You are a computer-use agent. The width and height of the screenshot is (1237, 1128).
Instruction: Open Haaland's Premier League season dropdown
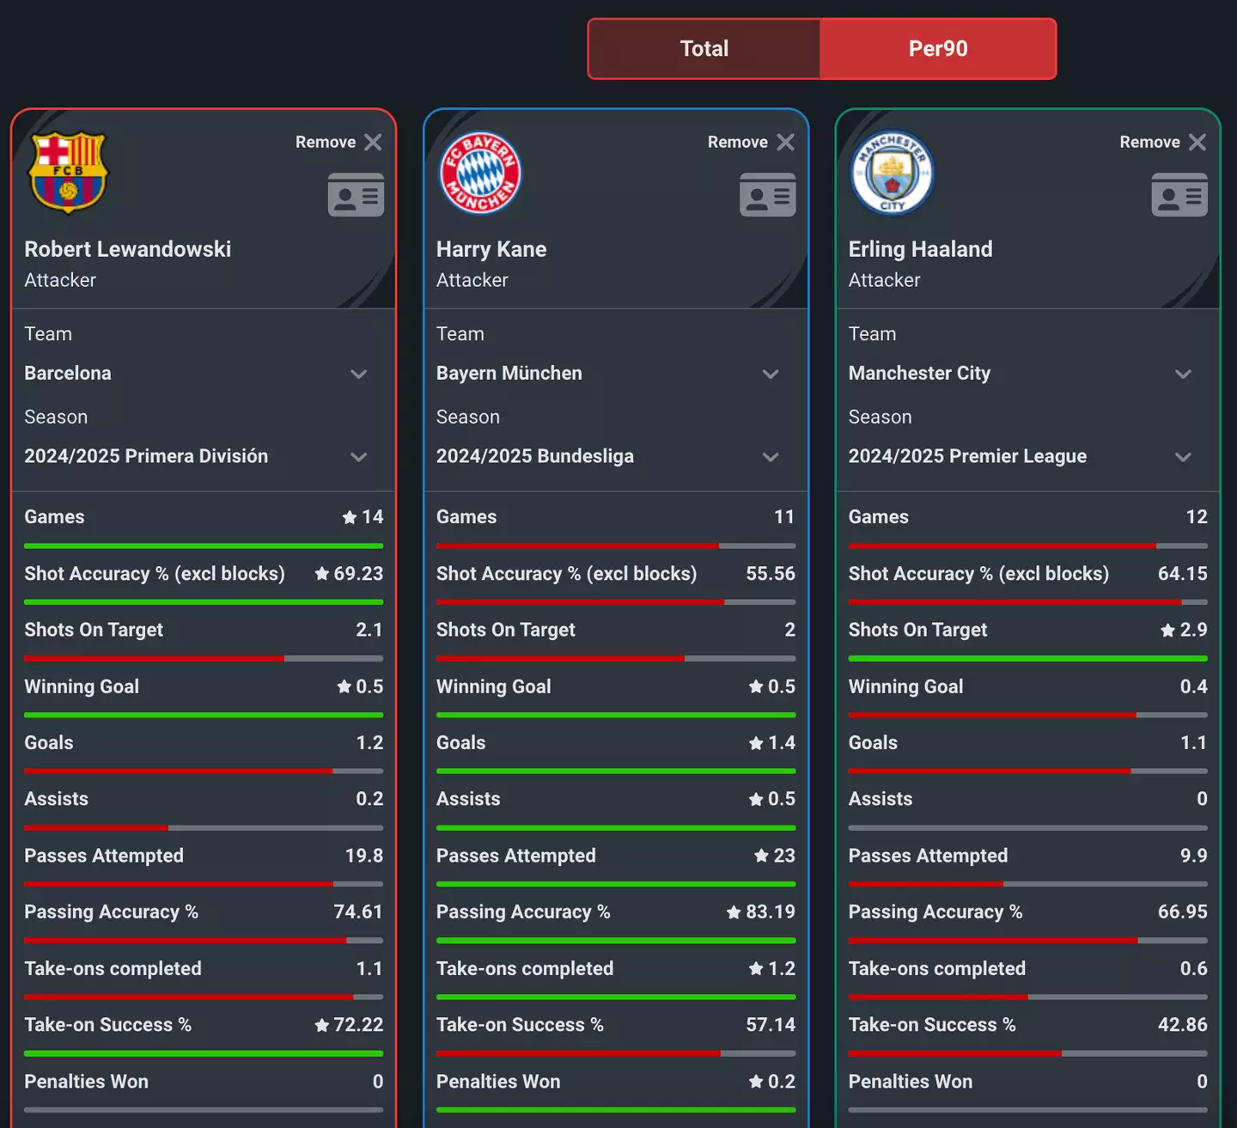click(x=1183, y=457)
